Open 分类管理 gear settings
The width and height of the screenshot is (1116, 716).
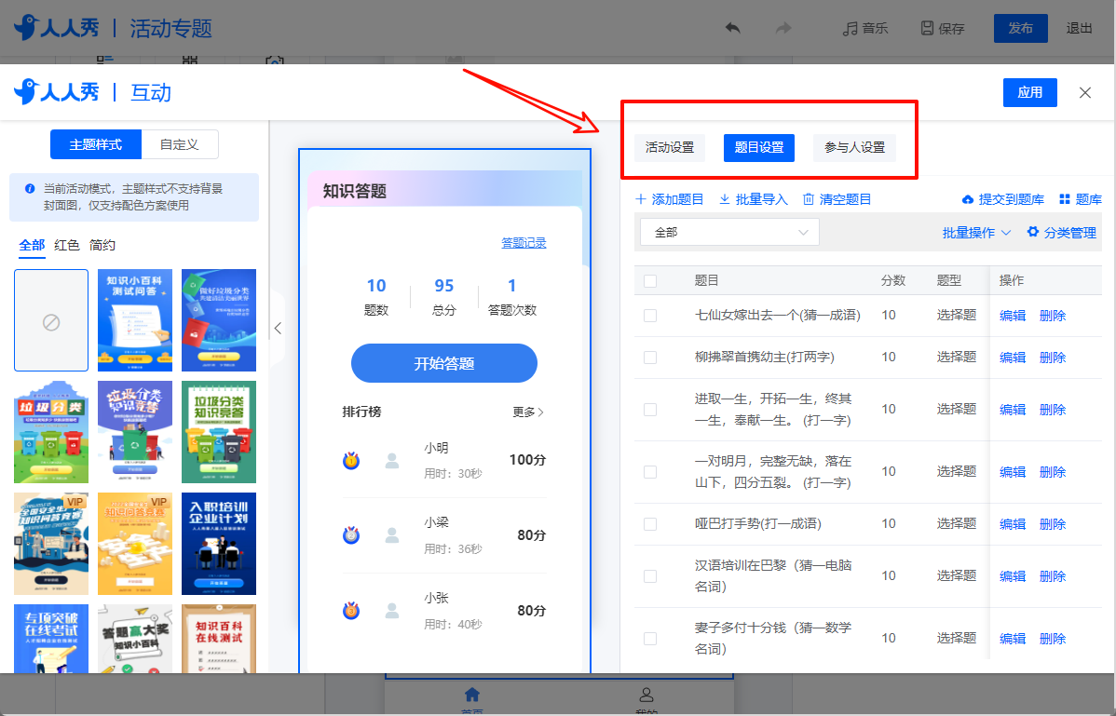click(x=1033, y=232)
